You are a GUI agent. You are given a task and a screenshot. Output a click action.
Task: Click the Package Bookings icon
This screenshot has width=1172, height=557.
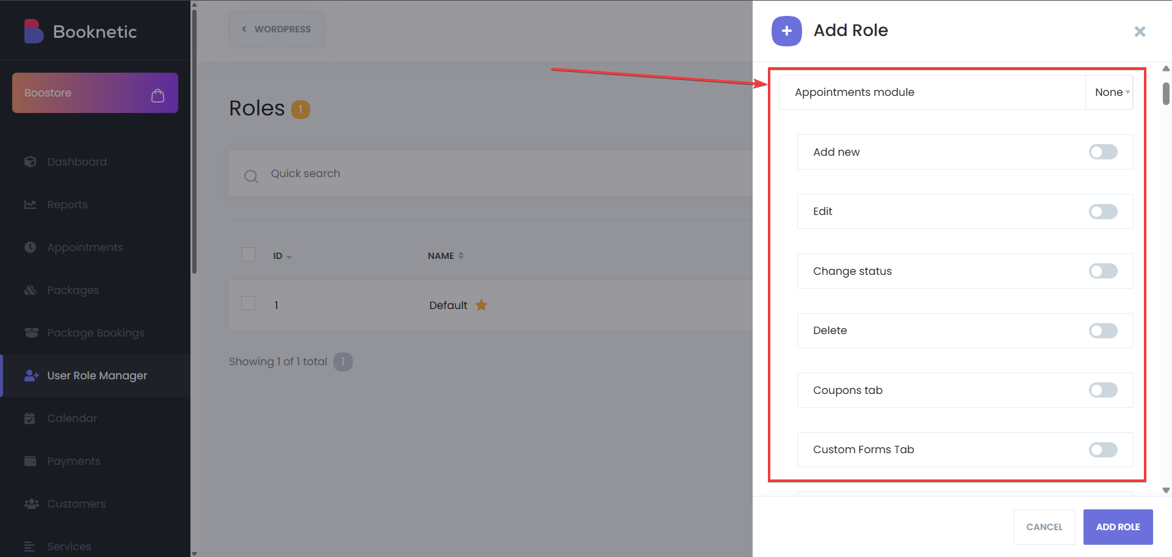[31, 333]
